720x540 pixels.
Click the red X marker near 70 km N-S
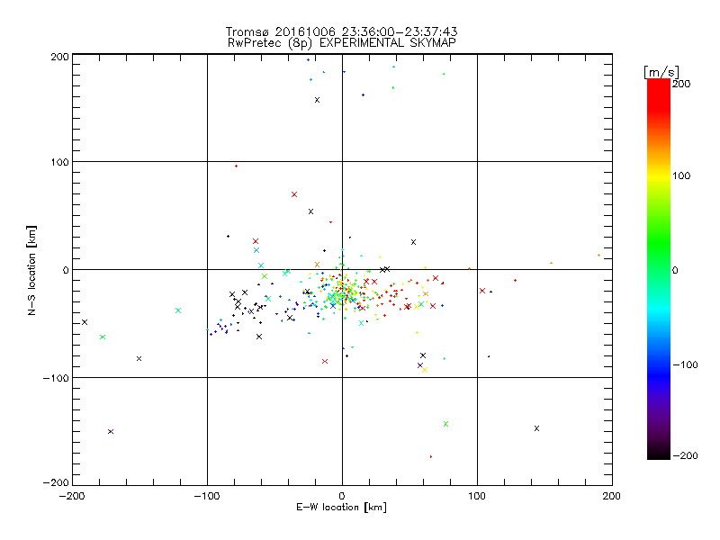click(x=294, y=194)
